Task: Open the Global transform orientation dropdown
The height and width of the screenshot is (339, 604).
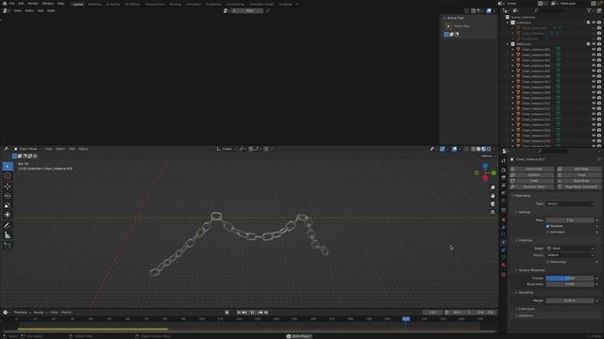Action: pos(226,149)
